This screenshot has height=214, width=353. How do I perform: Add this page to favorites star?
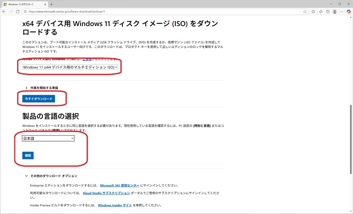(x=305, y=12)
